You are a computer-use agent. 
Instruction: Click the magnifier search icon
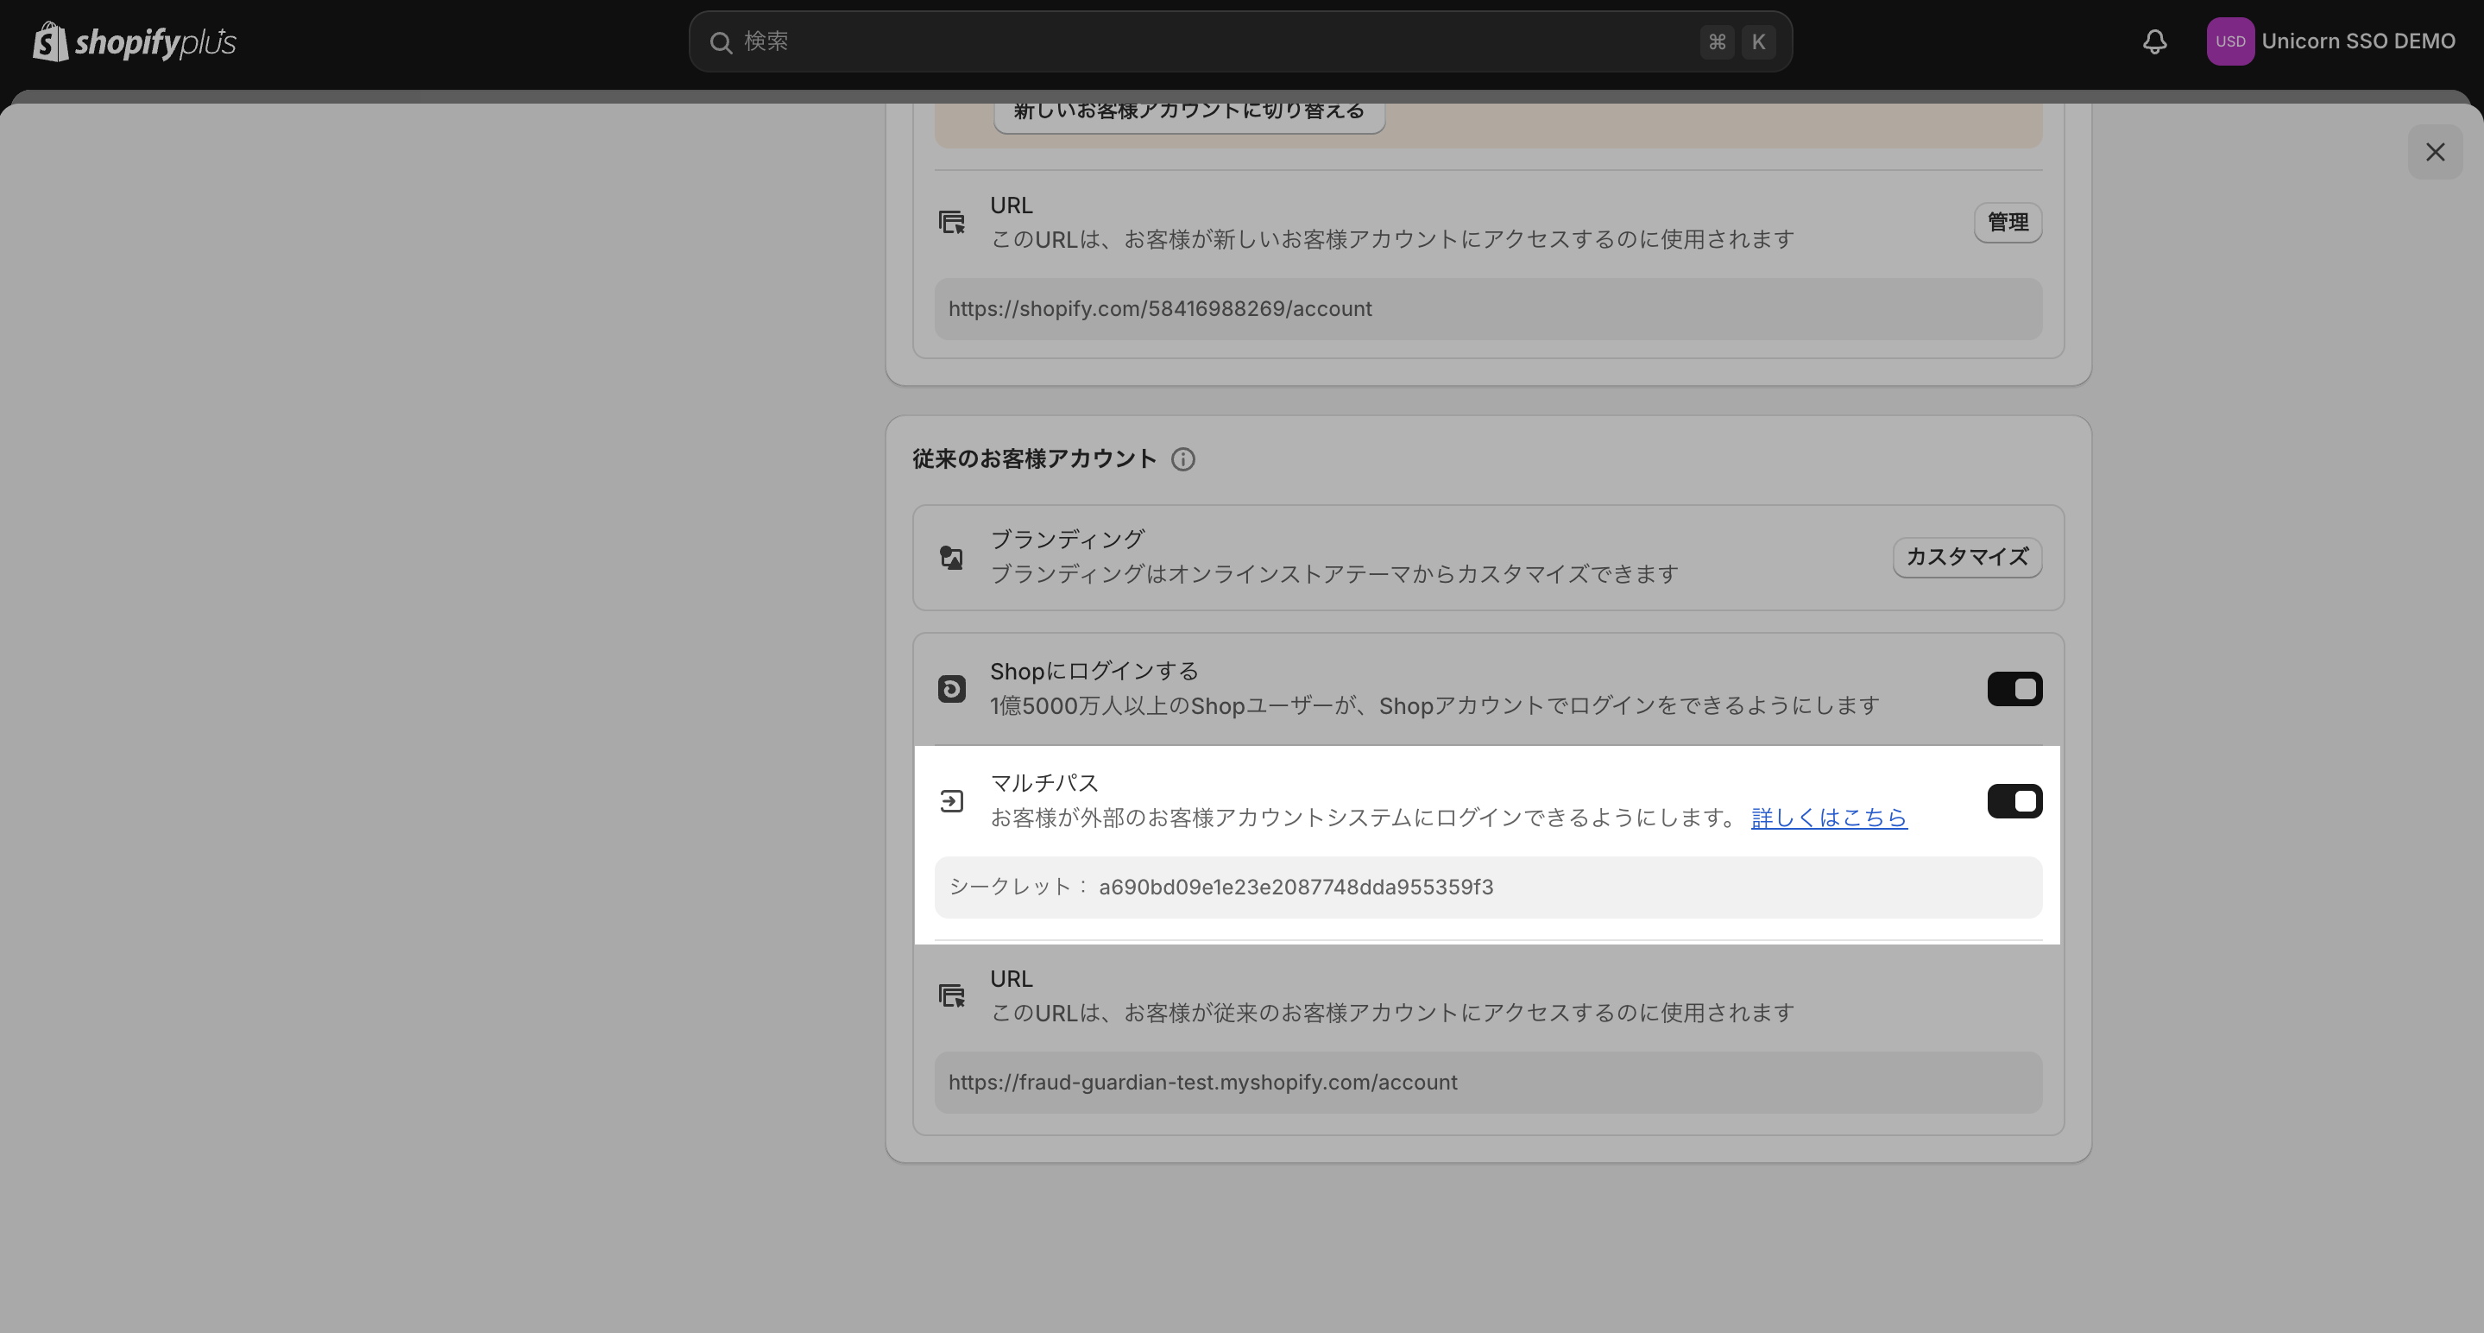[721, 42]
